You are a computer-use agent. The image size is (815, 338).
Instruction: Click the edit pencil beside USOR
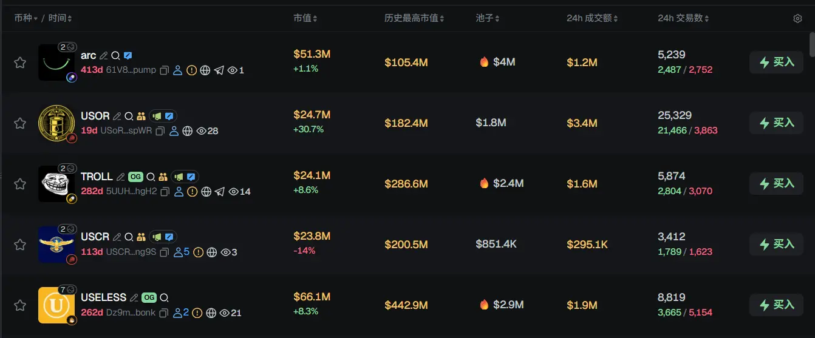[x=117, y=116]
